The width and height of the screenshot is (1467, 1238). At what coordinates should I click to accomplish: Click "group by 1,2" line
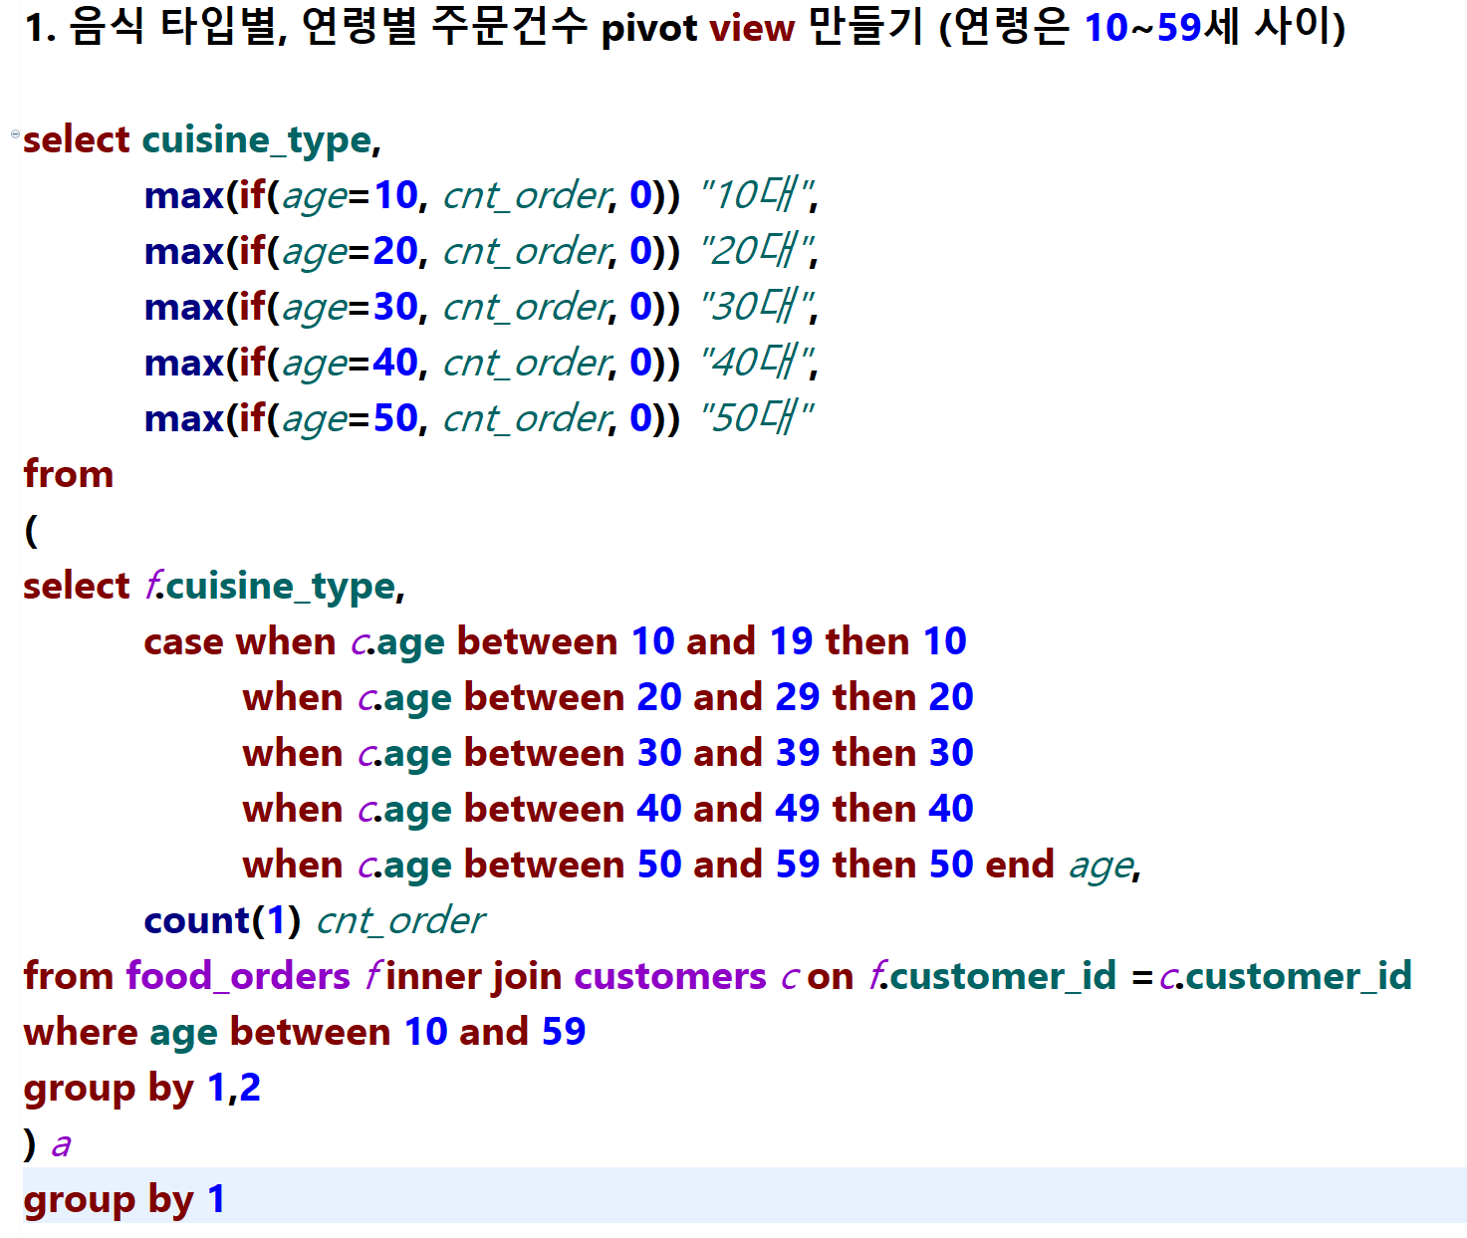[142, 1089]
